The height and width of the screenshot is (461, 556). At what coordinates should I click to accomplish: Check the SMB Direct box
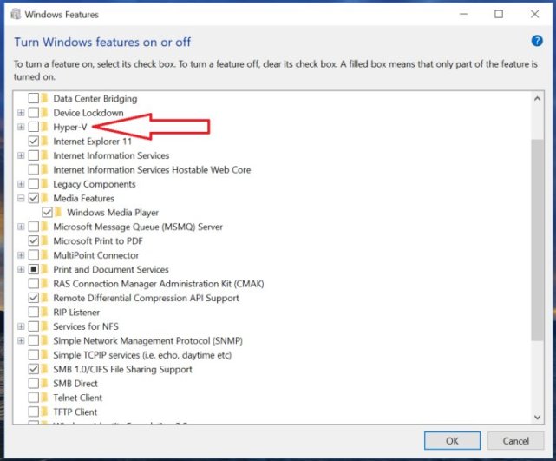[x=33, y=383]
